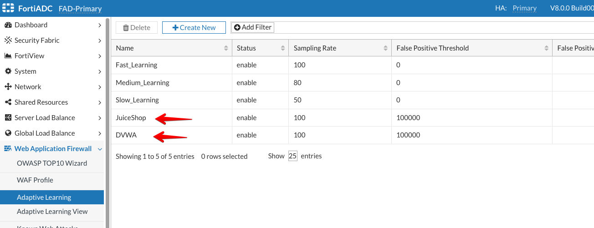
Task: Click the Add Filter button
Action: tap(252, 28)
